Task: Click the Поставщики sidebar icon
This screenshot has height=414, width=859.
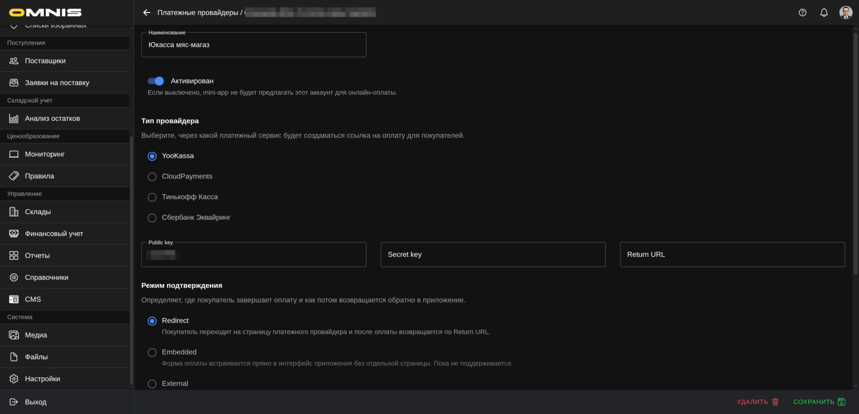Action: 14,61
